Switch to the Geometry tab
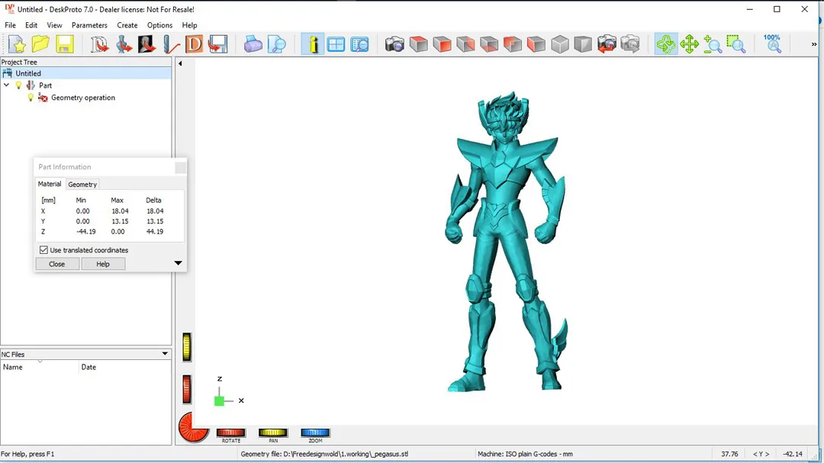Viewport: 824px width, 463px height. [82, 185]
